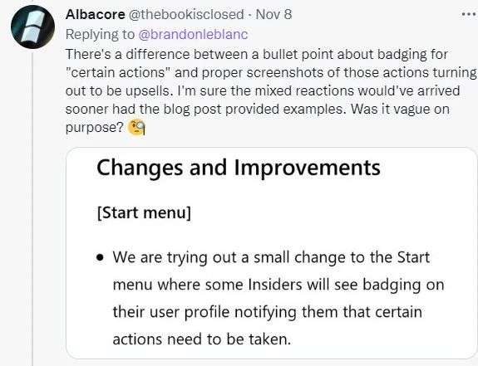Viewport: 478px width, 366px height.
Task: Click the line 'actions need to be taken.'
Action: tap(202, 339)
